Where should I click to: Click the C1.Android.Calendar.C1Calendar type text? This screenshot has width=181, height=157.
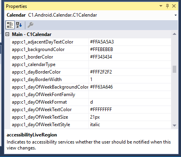[x=62, y=15]
